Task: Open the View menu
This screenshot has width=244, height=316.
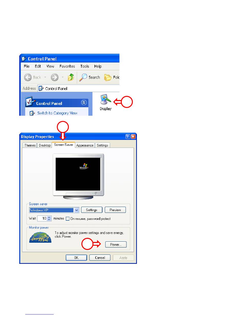Action: (50, 66)
